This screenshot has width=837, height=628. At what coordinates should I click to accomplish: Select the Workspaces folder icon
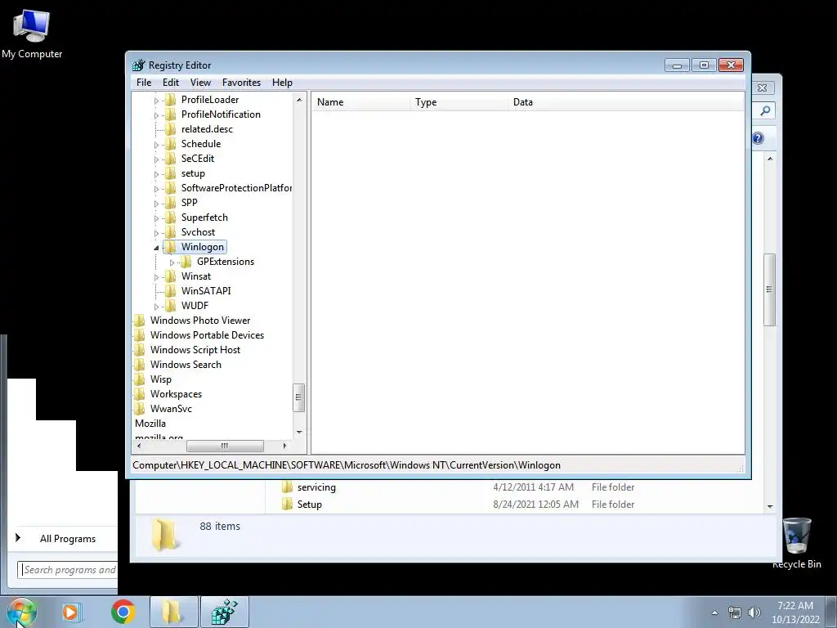tap(139, 394)
